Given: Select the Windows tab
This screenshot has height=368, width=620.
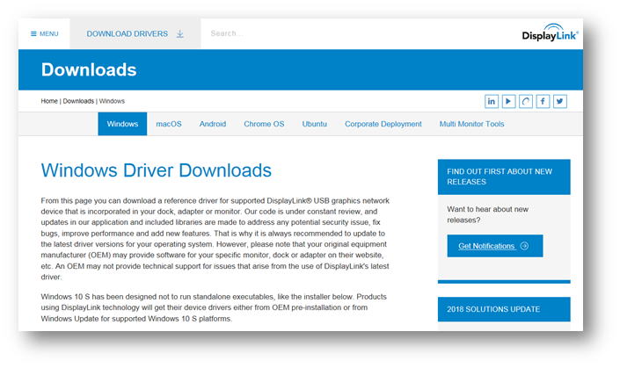Looking at the screenshot, I should pos(122,124).
